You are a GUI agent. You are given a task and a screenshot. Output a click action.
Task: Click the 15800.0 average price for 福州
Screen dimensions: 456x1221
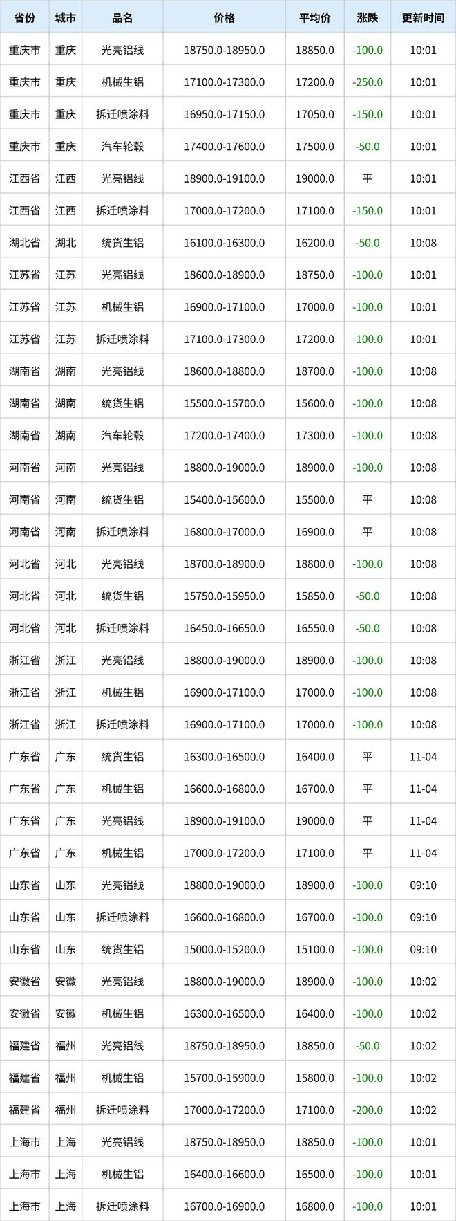tap(314, 1078)
